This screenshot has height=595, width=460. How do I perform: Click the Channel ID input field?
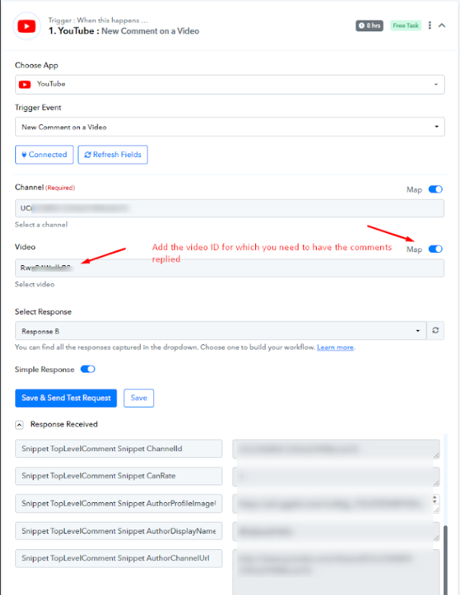click(x=230, y=208)
